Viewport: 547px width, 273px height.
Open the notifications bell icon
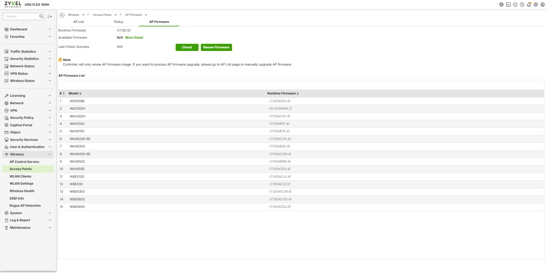coord(529,5)
